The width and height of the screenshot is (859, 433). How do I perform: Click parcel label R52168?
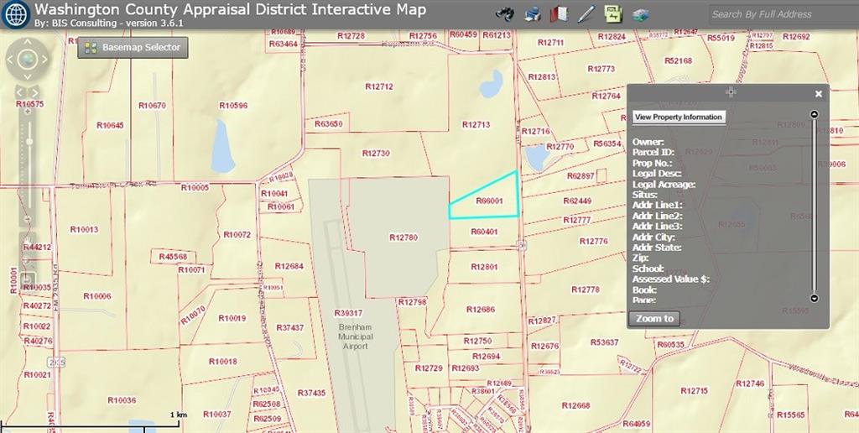(678, 60)
